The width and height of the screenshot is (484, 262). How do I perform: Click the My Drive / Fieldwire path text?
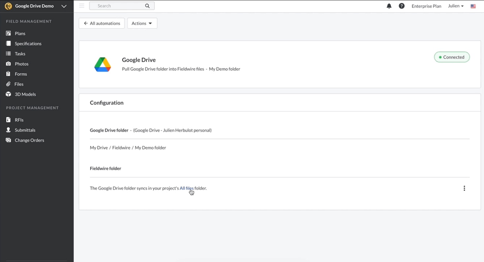(128, 148)
